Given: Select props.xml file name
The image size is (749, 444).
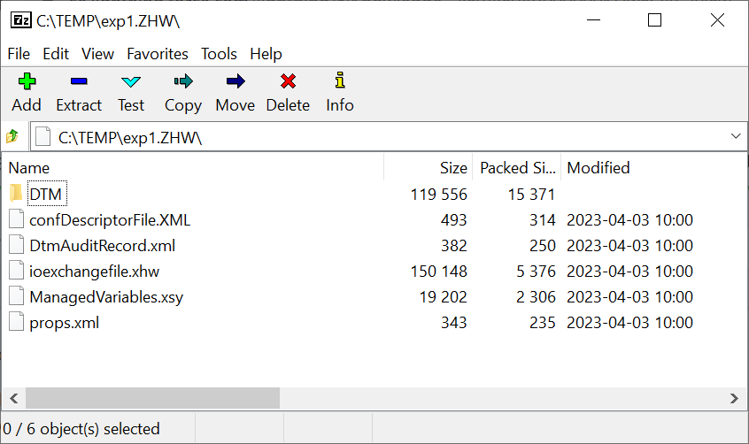Looking at the screenshot, I should click(x=64, y=323).
